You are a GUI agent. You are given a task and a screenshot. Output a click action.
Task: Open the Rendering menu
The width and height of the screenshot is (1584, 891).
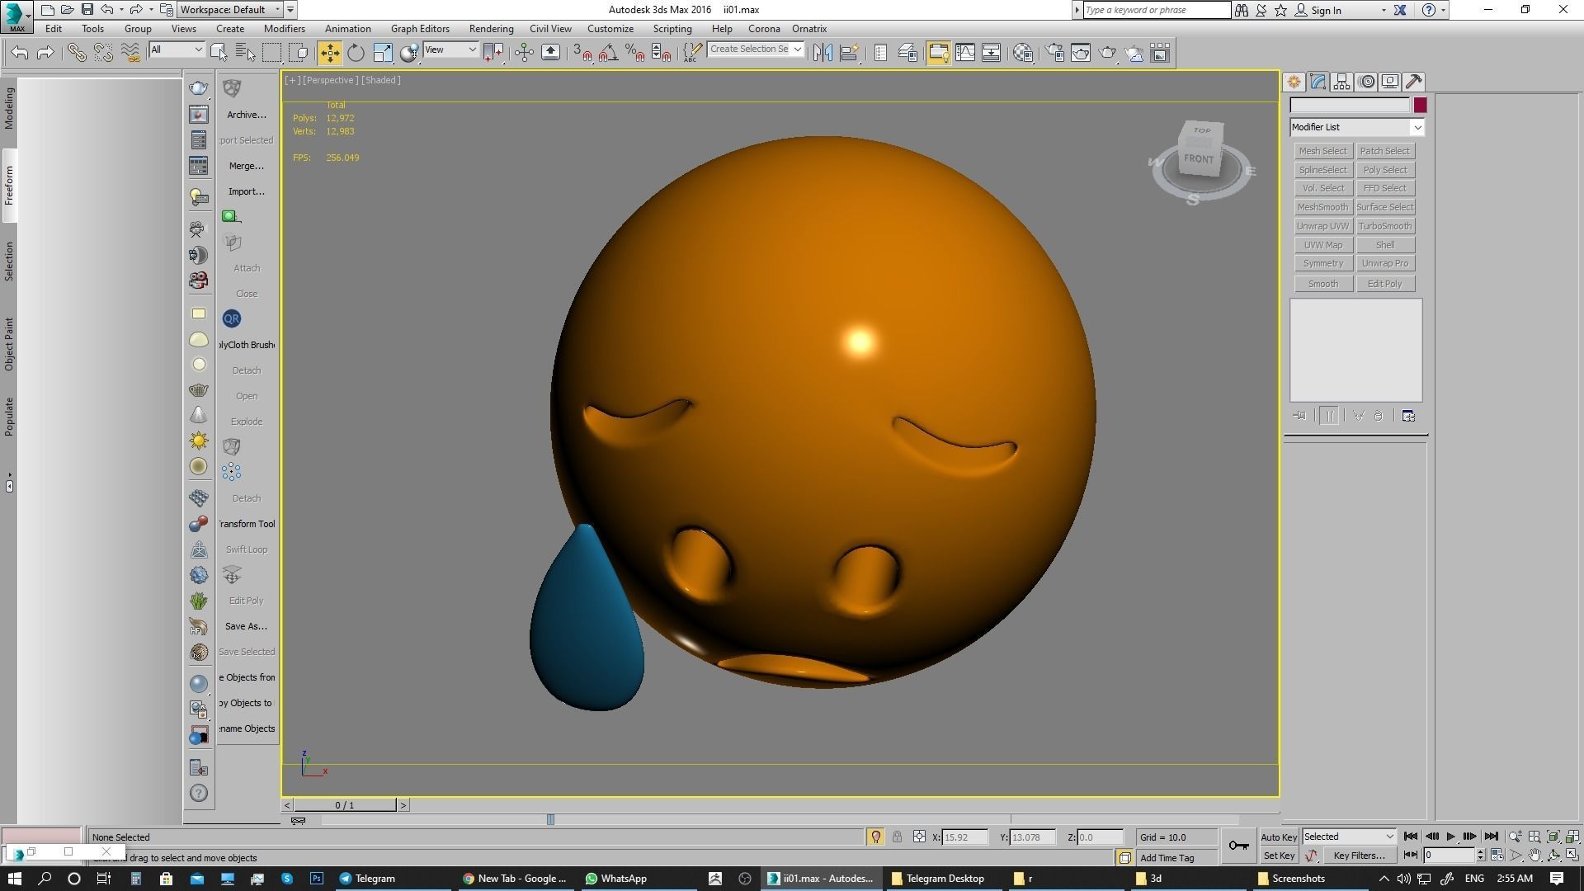pos(491,29)
